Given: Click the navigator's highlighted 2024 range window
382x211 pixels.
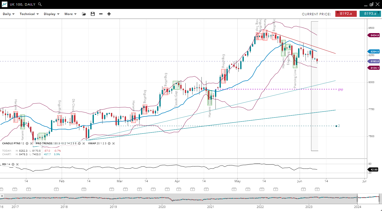Looking at the screenshot, I should pyautogui.click(x=368, y=198).
